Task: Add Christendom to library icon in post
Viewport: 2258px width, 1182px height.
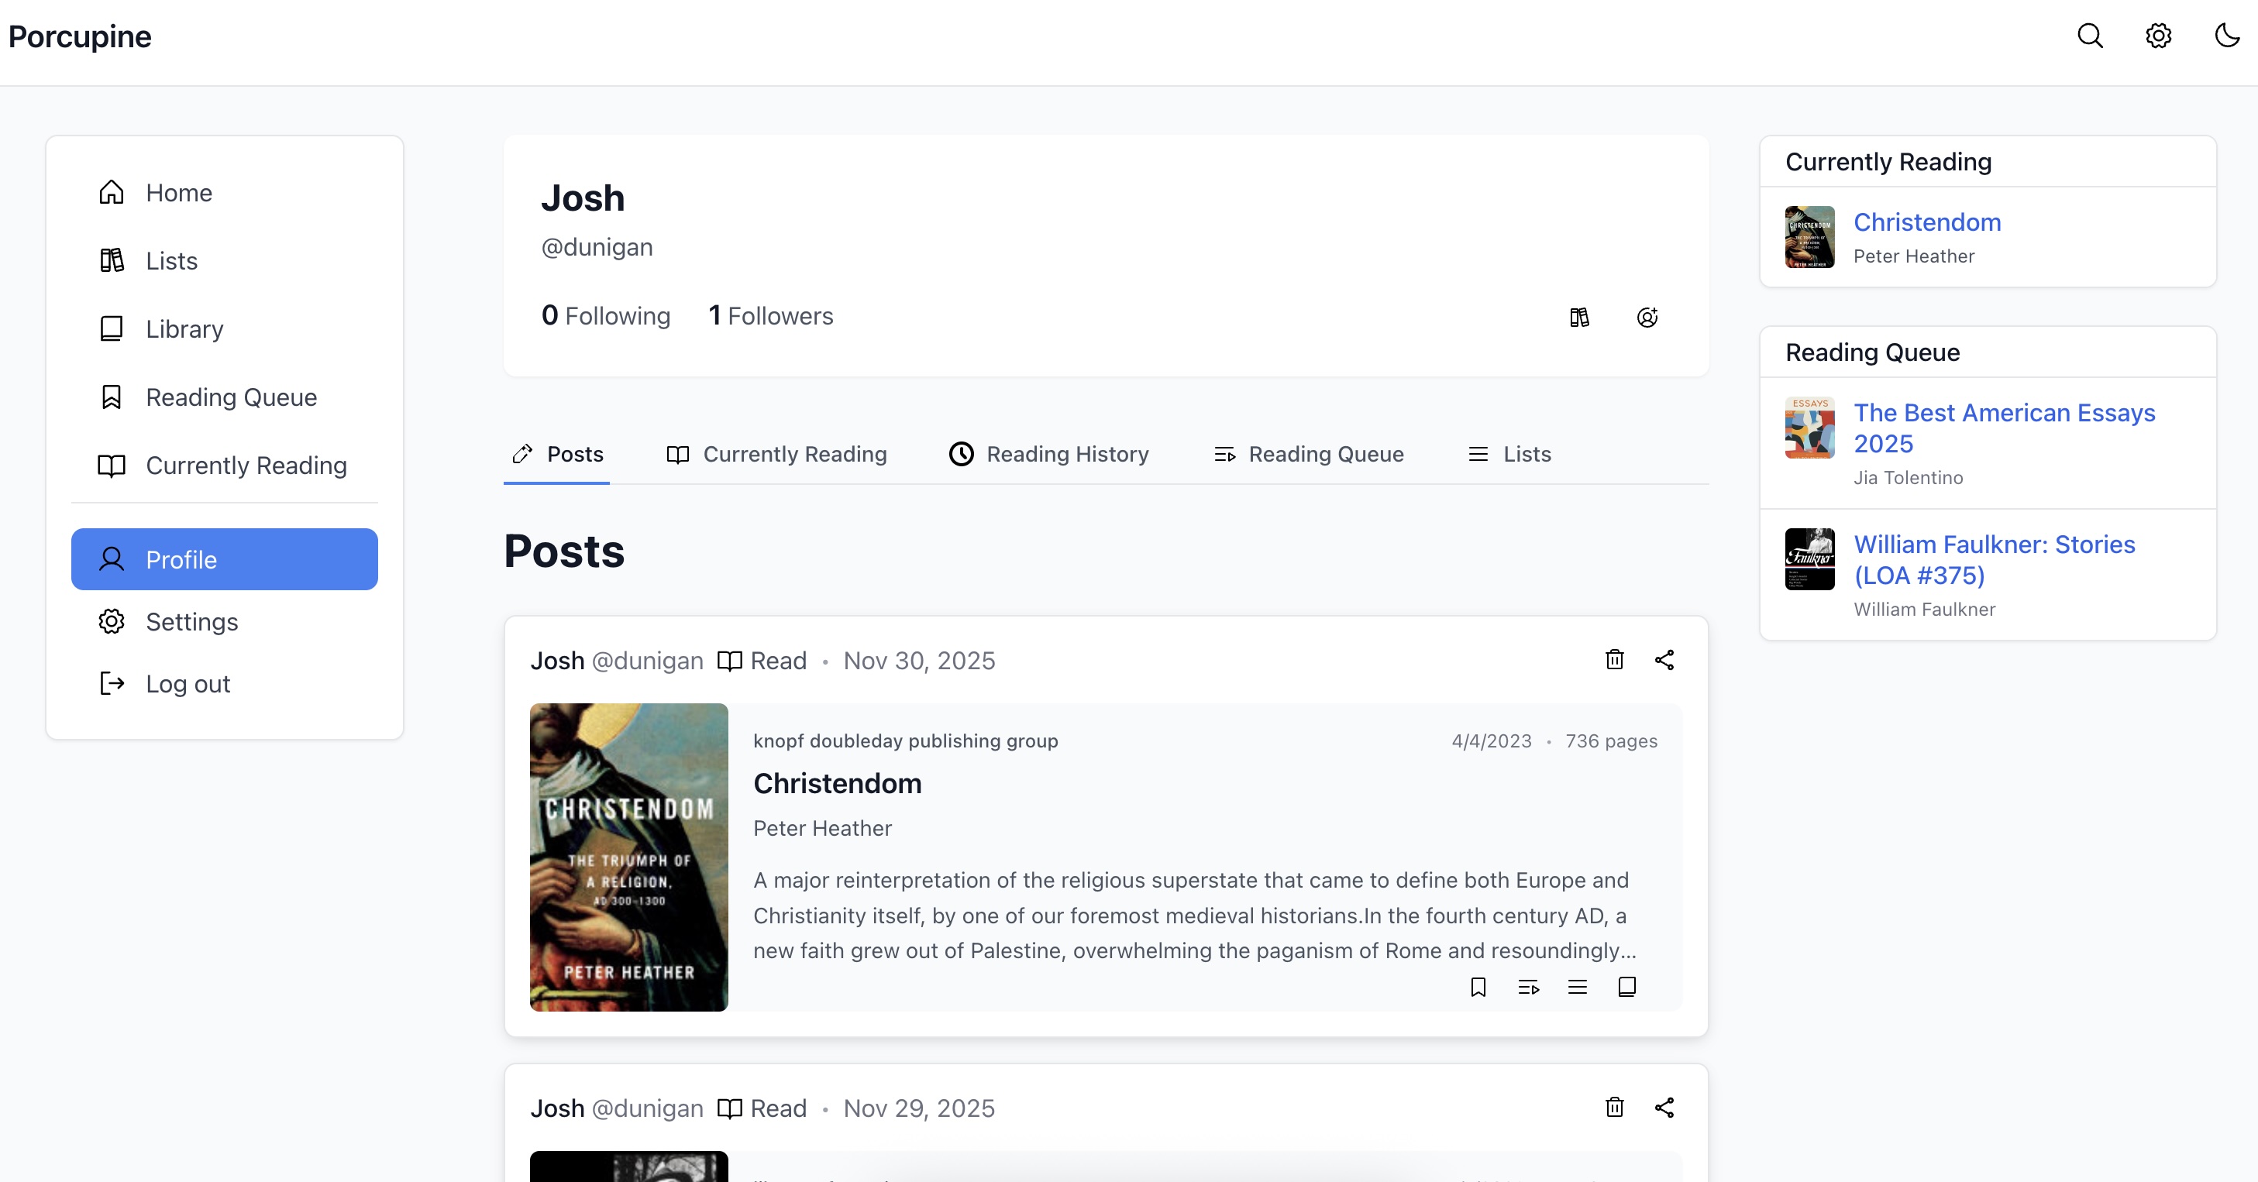Action: (x=1627, y=988)
